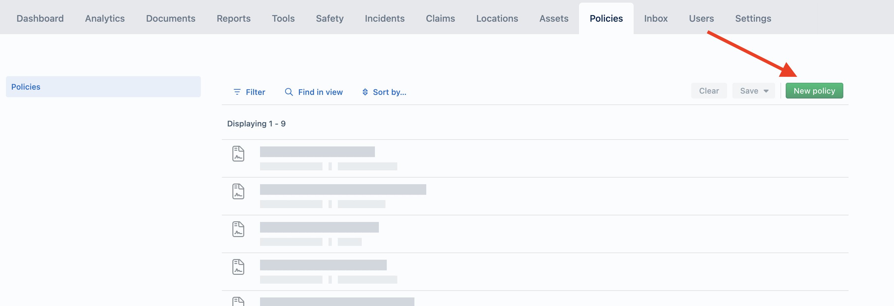Click the Sort by arrows icon

pos(365,92)
